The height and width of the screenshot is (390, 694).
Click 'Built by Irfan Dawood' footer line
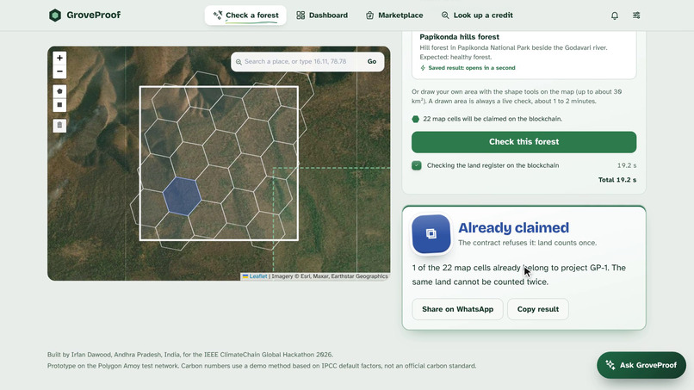pos(190,355)
